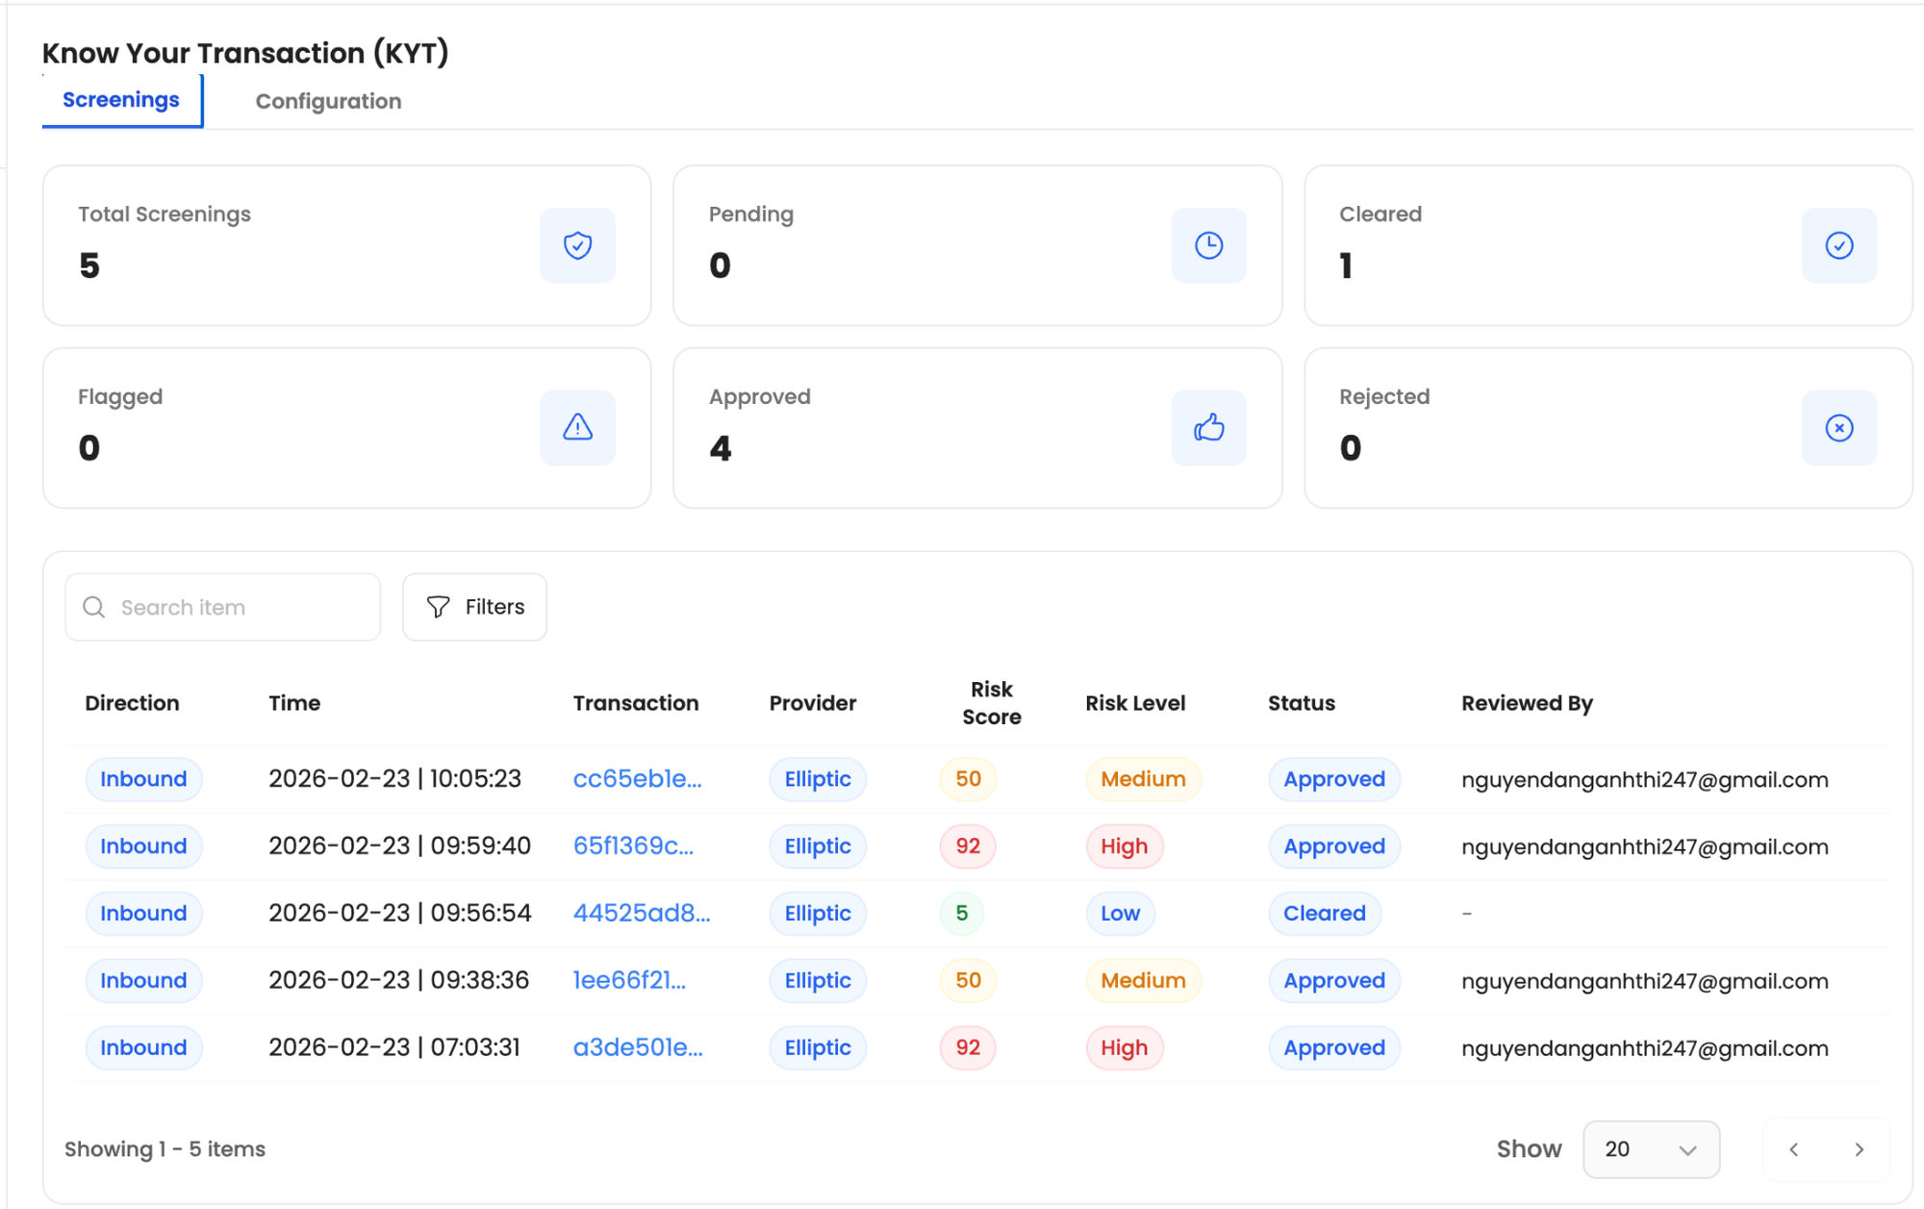Click Elliptic provider badge in 07:03:31 row
This screenshot has height=1209, width=1924.
click(818, 1047)
